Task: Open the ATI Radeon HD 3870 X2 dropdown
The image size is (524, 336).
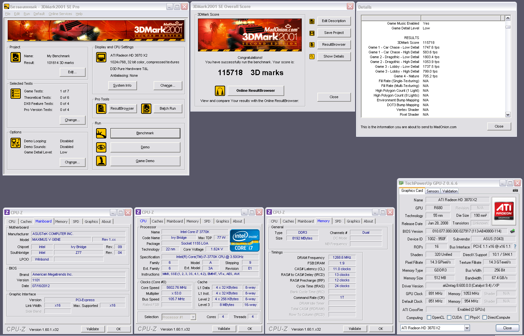Action: click(x=467, y=328)
